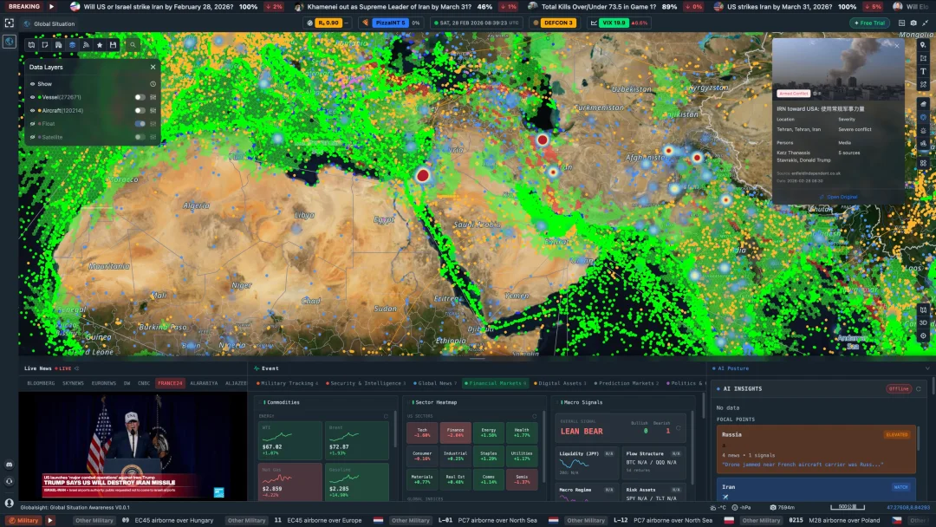Click the star favorites icon in map toolbar

point(100,44)
